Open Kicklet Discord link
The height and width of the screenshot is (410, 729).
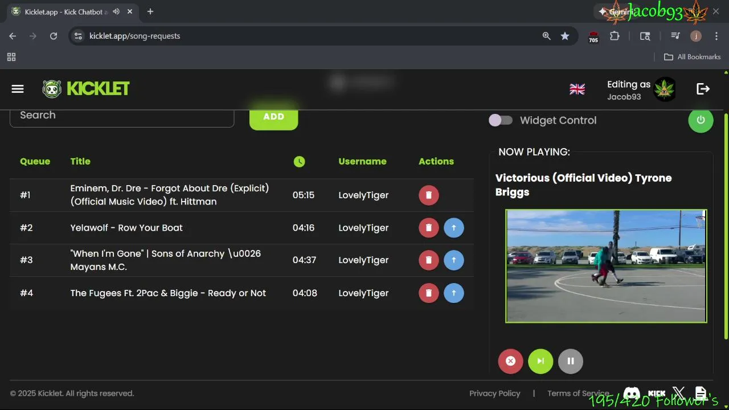[632, 393]
